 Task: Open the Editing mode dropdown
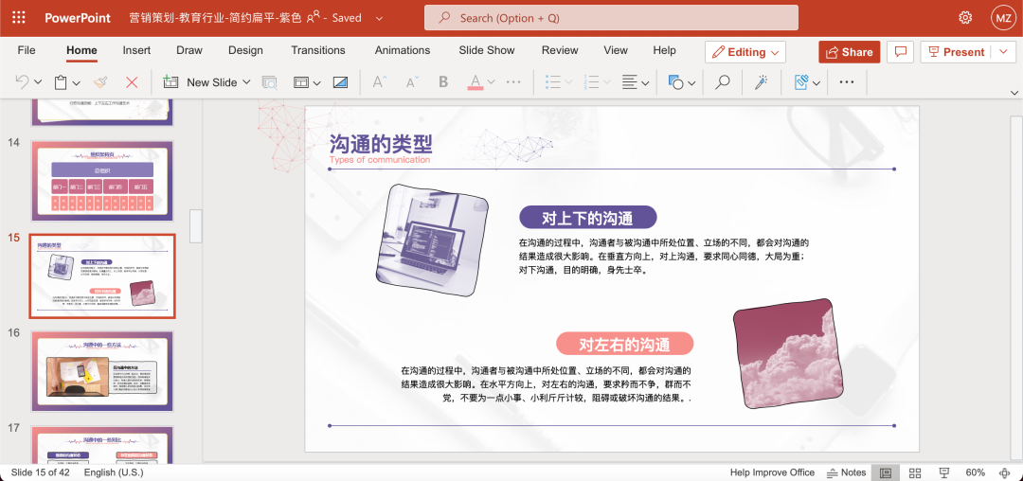pyautogui.click(x=745, y=52)
